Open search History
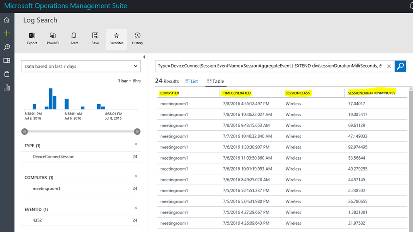The image size is (413, 232). pos(138,39)
